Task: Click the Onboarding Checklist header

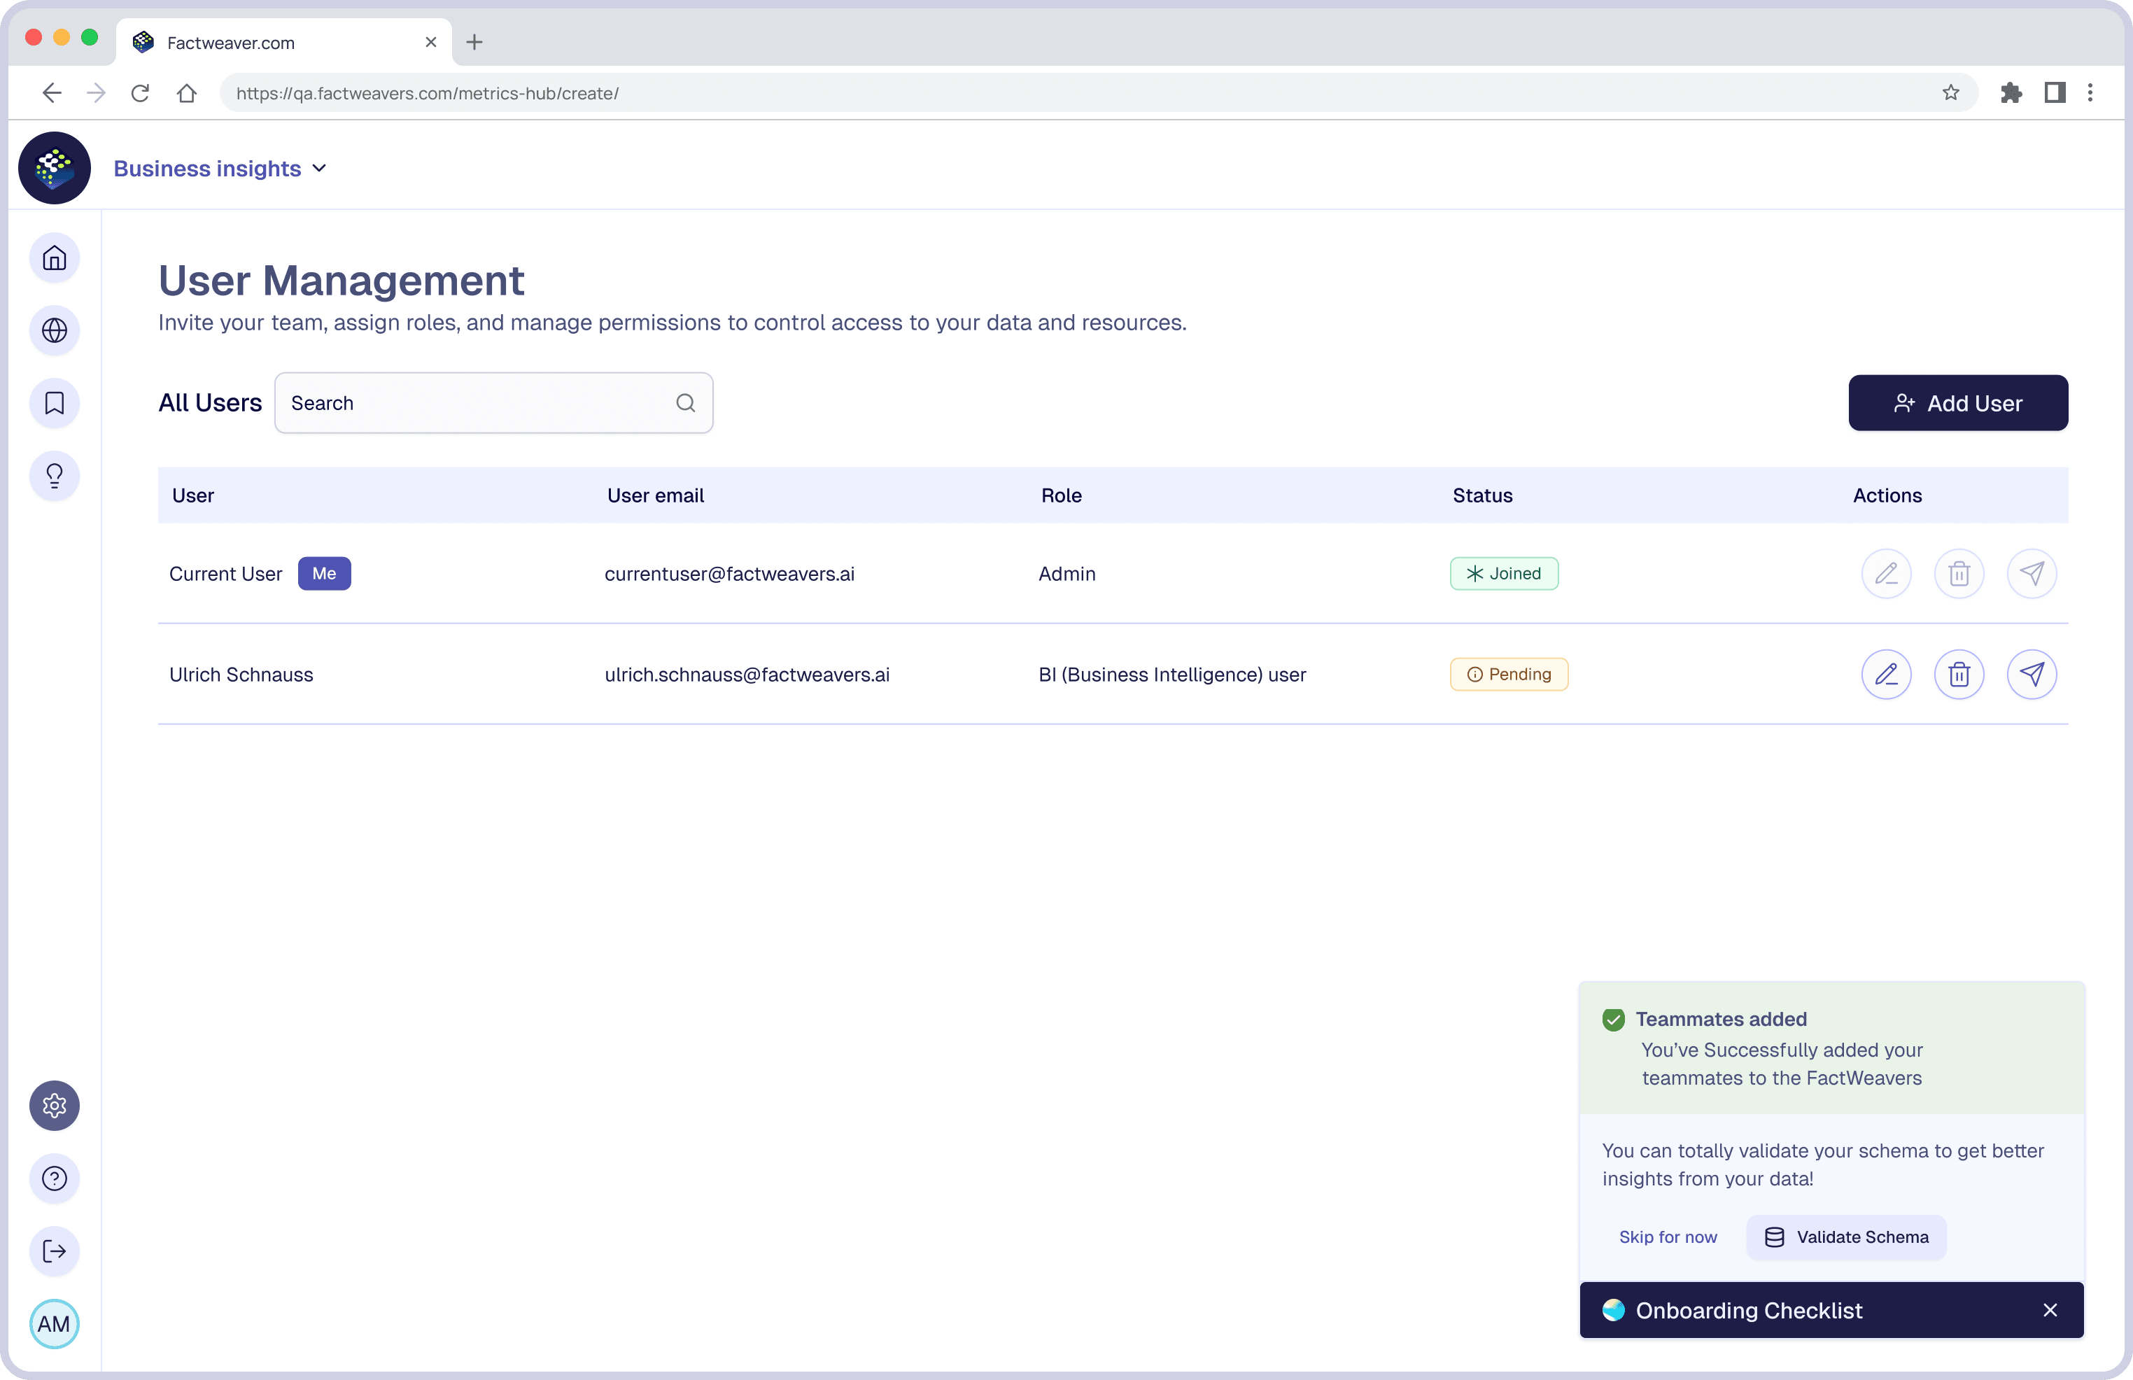Action: coord(1831,1310)
